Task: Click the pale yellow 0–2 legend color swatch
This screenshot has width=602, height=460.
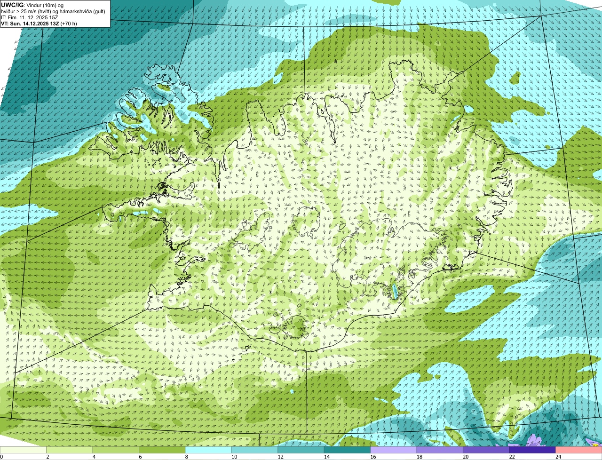Action: click(24, 450)
